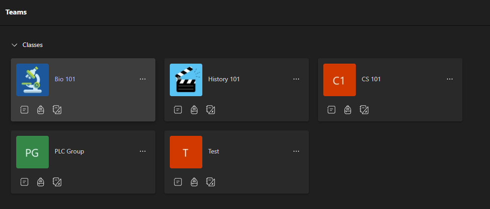The image size is (490, 209).
Task: Open more options for PLC Group
Action: pyautogui.click(x=143, y=151)
